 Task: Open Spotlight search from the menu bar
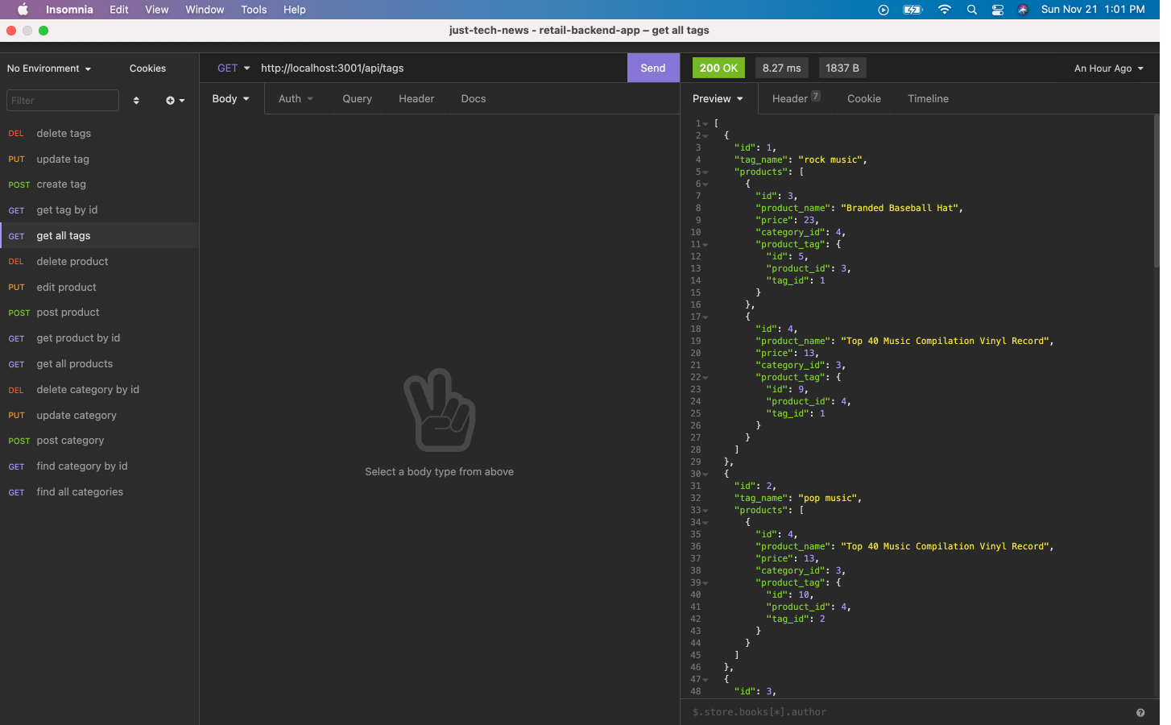(971, 10)
